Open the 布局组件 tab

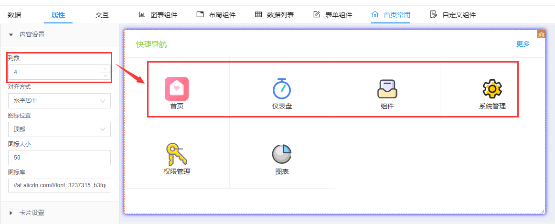point(222,15)
